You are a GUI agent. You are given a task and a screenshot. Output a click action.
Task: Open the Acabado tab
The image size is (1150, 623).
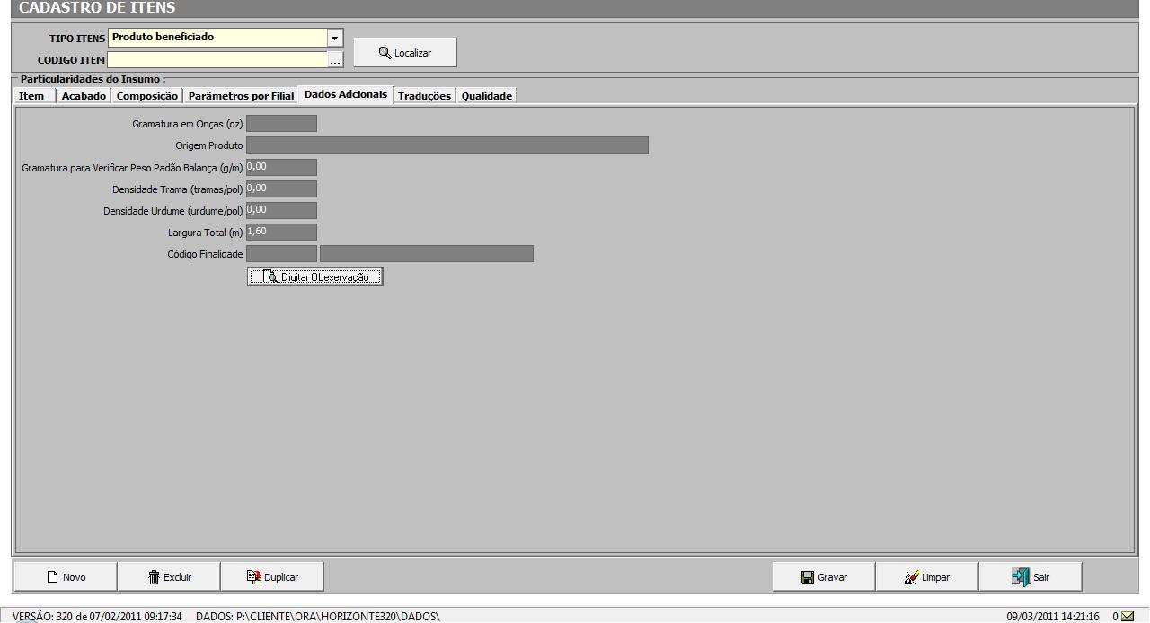coord(84,96)
